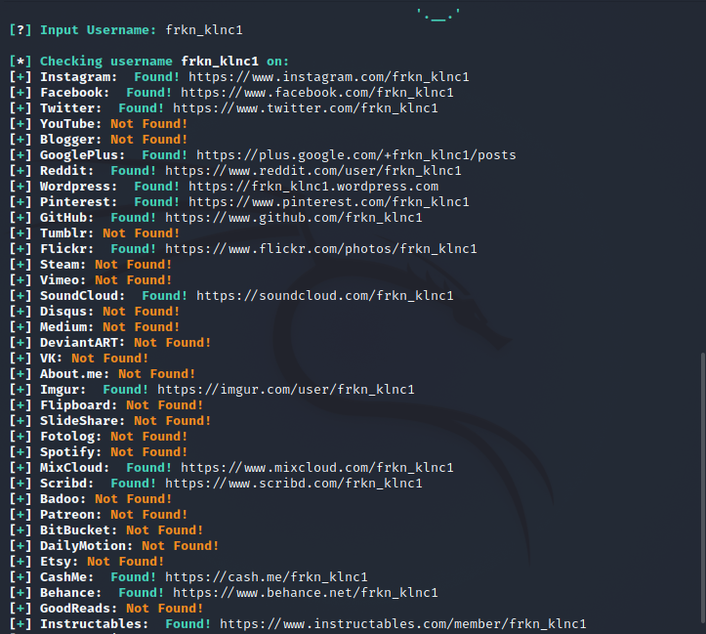Click the Facebook profile link
Image resolution: width=706 pixels, height=634 pixels.
tap(316, 93)
